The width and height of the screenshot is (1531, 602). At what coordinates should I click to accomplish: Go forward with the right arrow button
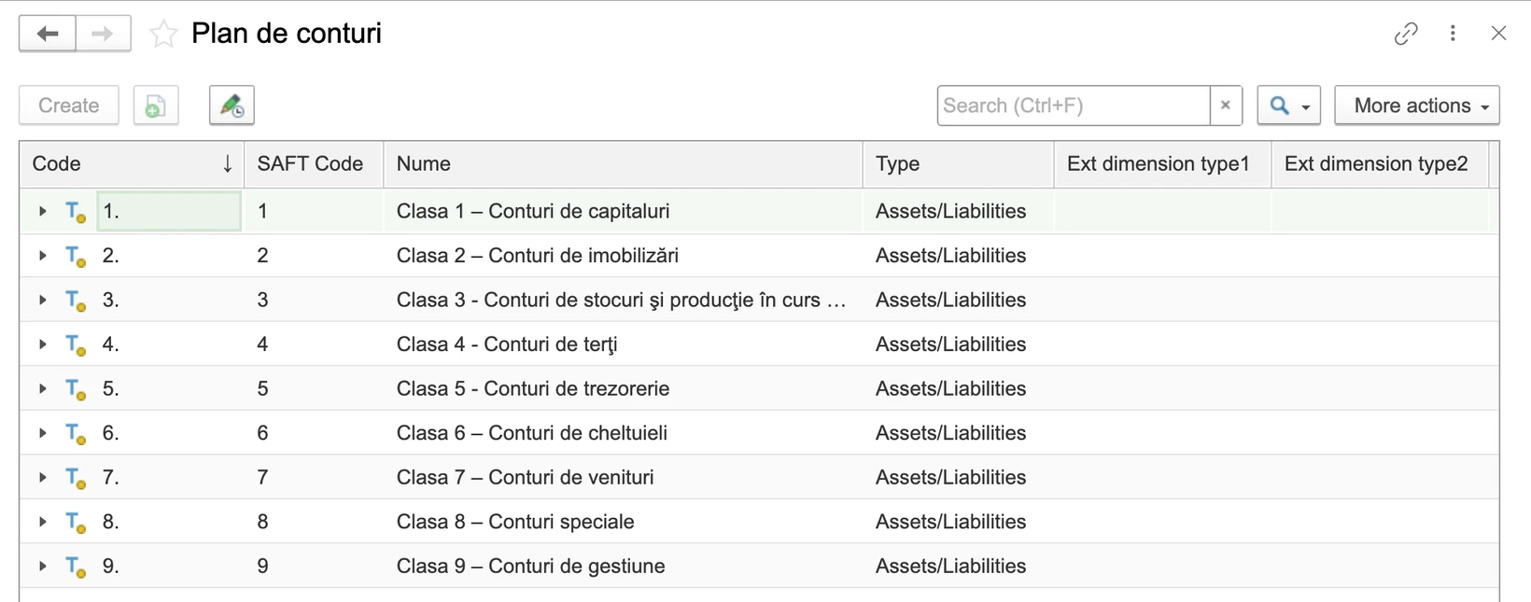[103, 34]
